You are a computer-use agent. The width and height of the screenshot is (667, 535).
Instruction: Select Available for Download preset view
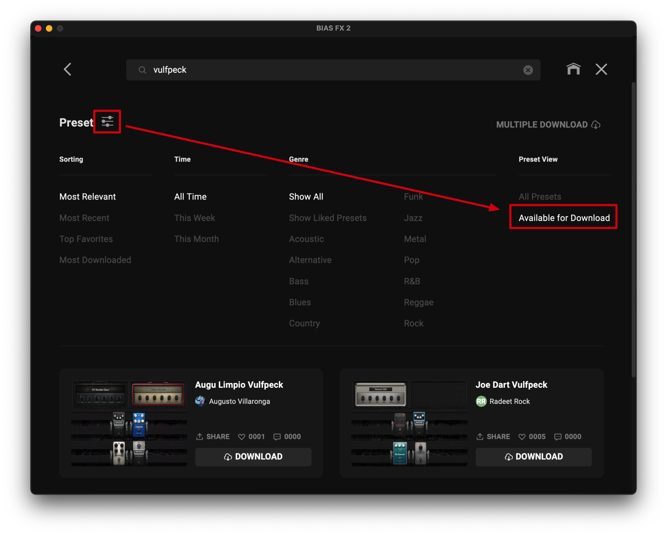[x=564, y=218]
